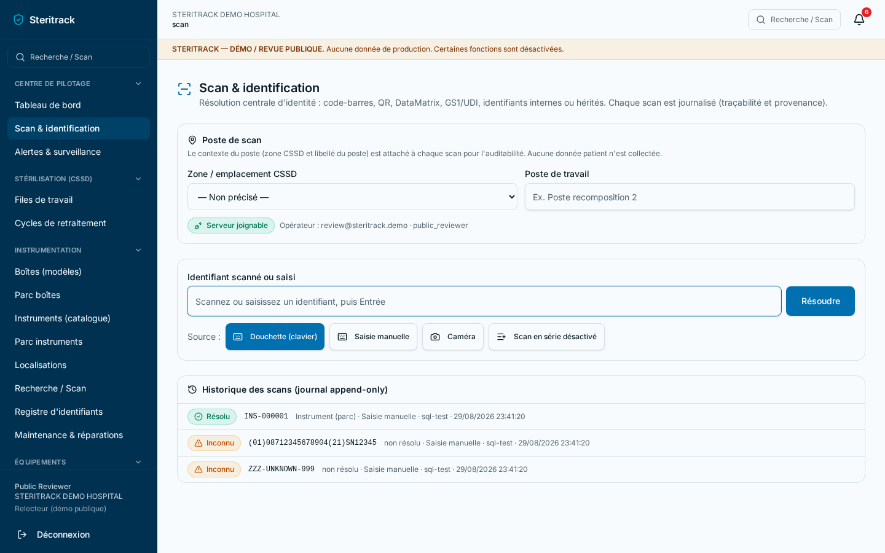This screenshot has width=885, height=553.
Task: Open Registre d'identifiants
Action: [x=79, y=412]
